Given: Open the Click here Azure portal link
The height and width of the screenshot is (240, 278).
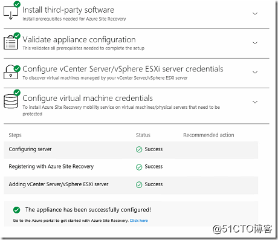Looking at the screenshot, I should tap(139, 221).
